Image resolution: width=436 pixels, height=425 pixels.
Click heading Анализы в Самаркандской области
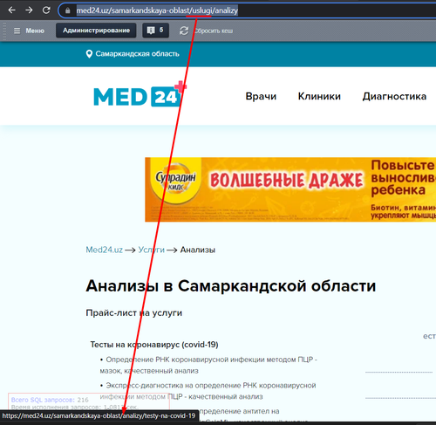[x=231, y=286]
